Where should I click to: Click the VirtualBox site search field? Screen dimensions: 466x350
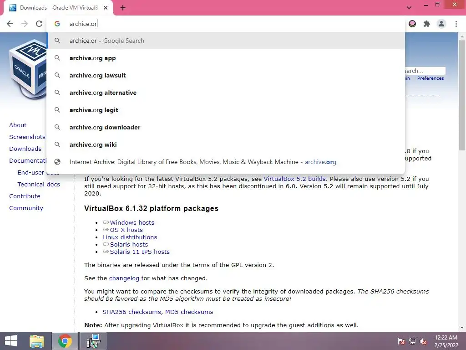(x=425, y=71)
